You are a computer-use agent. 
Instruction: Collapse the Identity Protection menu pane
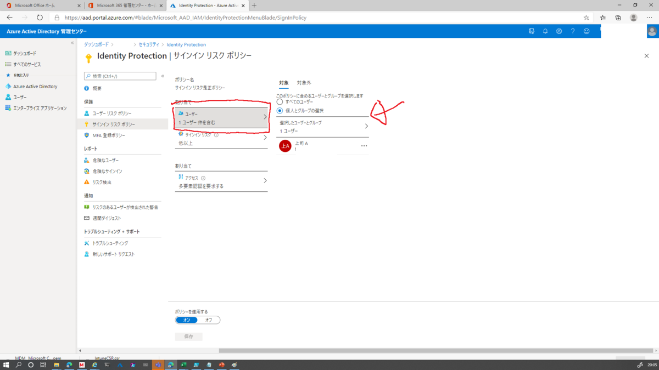coord(163,76)
